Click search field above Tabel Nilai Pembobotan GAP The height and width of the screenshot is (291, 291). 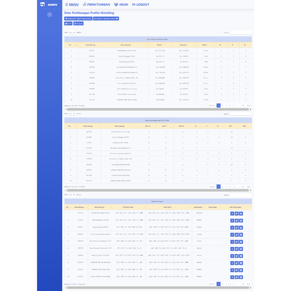point(240,33)
